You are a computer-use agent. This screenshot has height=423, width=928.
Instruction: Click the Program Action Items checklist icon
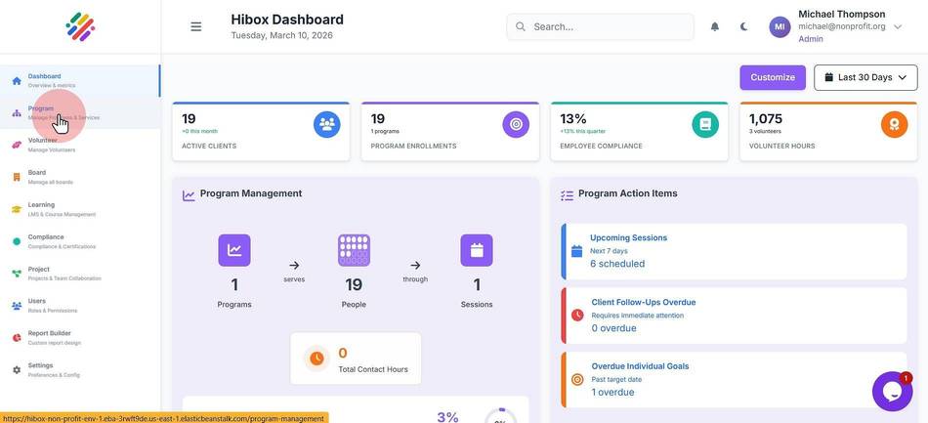click(567, 194)
